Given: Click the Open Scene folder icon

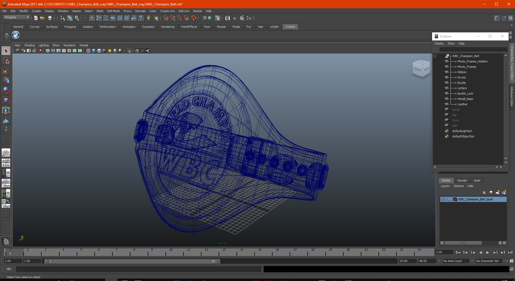Looking at the screenshot, I should coord(42,18).
